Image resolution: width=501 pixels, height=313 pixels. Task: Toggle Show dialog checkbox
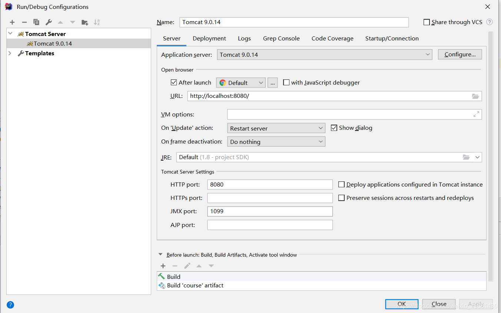pyautogui.click(x=334, y=128)
